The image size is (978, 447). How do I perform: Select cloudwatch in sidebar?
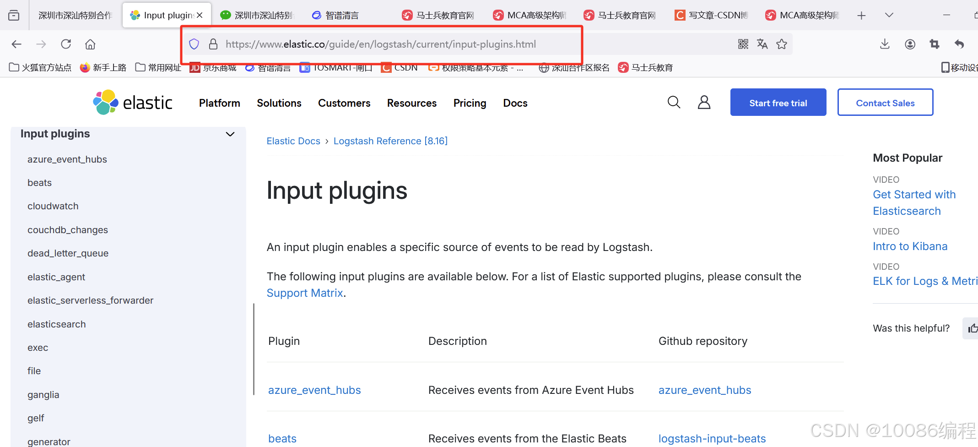[x=53, y=206]
